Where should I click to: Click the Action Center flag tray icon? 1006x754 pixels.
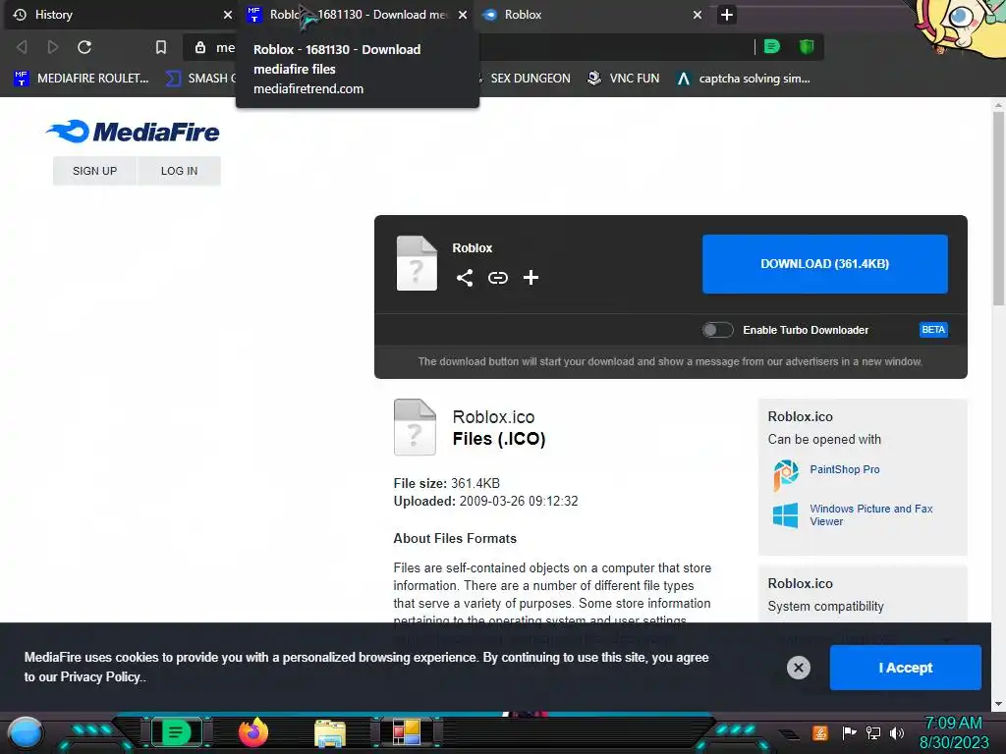pyautogui.click(x=849, y=732)
